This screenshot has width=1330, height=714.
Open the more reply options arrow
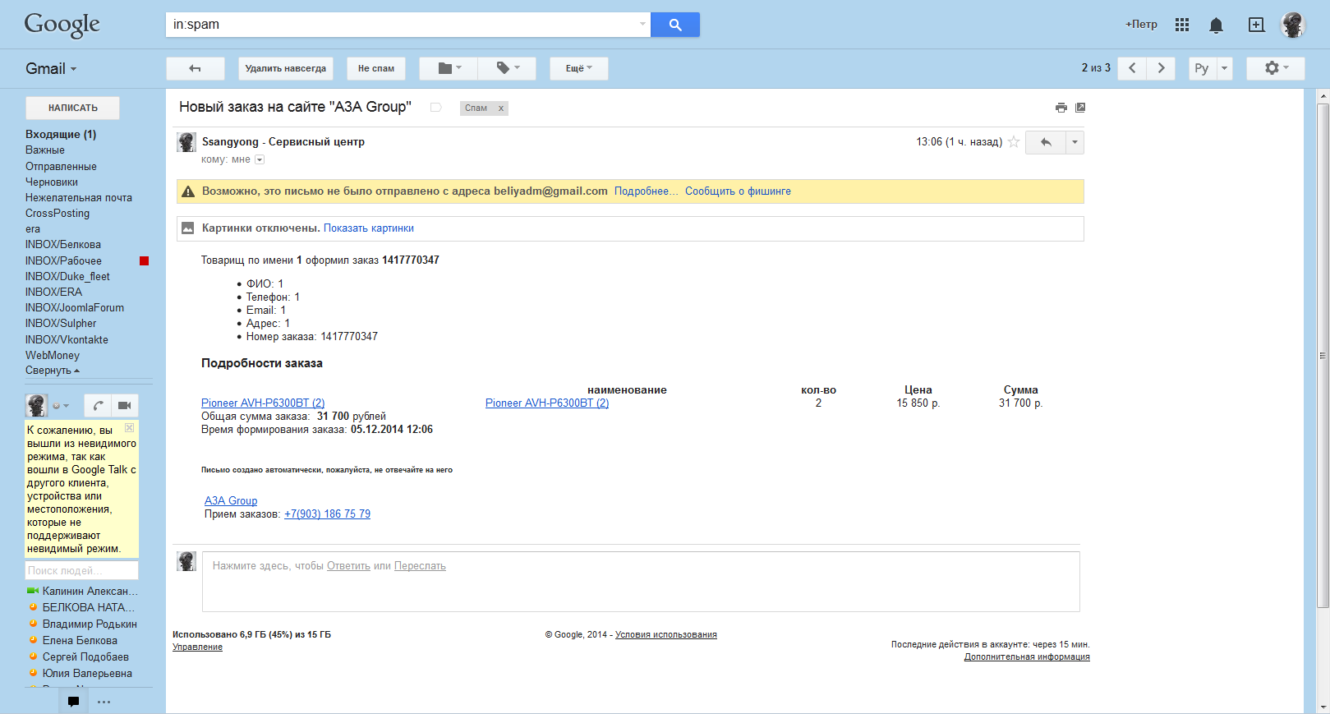pos(1075,142)
